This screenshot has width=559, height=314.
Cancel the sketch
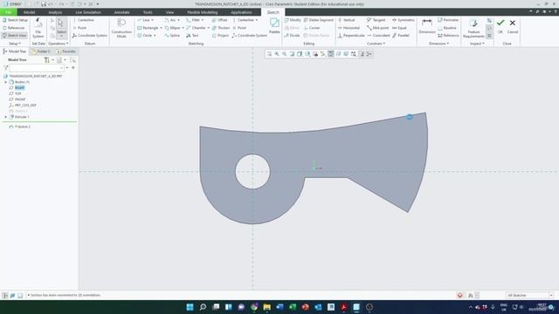(513, 26)
